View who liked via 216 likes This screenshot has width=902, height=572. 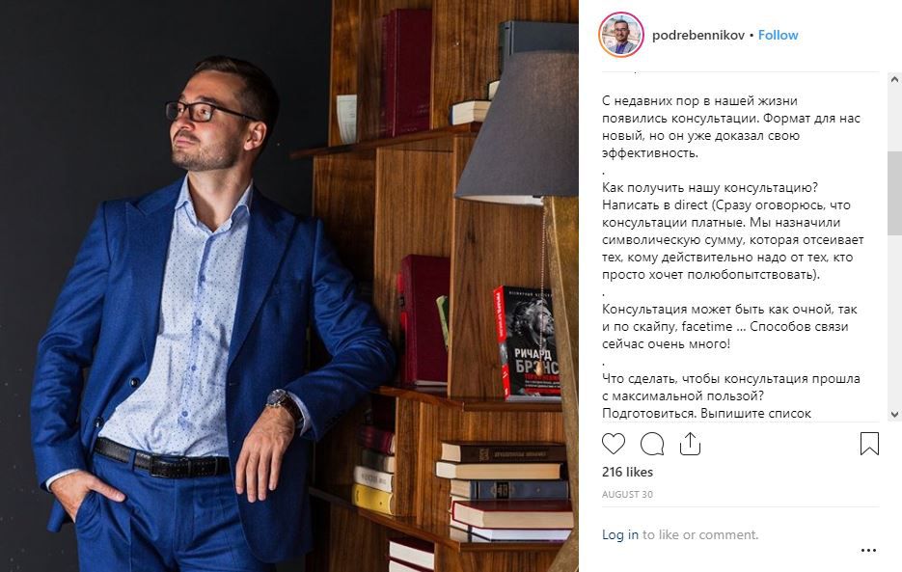point(627,472)
